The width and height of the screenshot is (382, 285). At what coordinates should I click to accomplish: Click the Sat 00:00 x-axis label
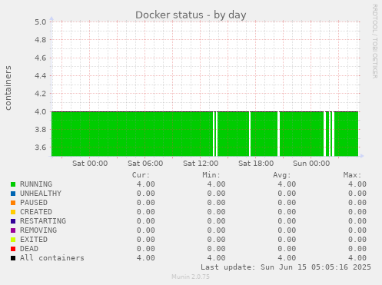coord(90,164)
